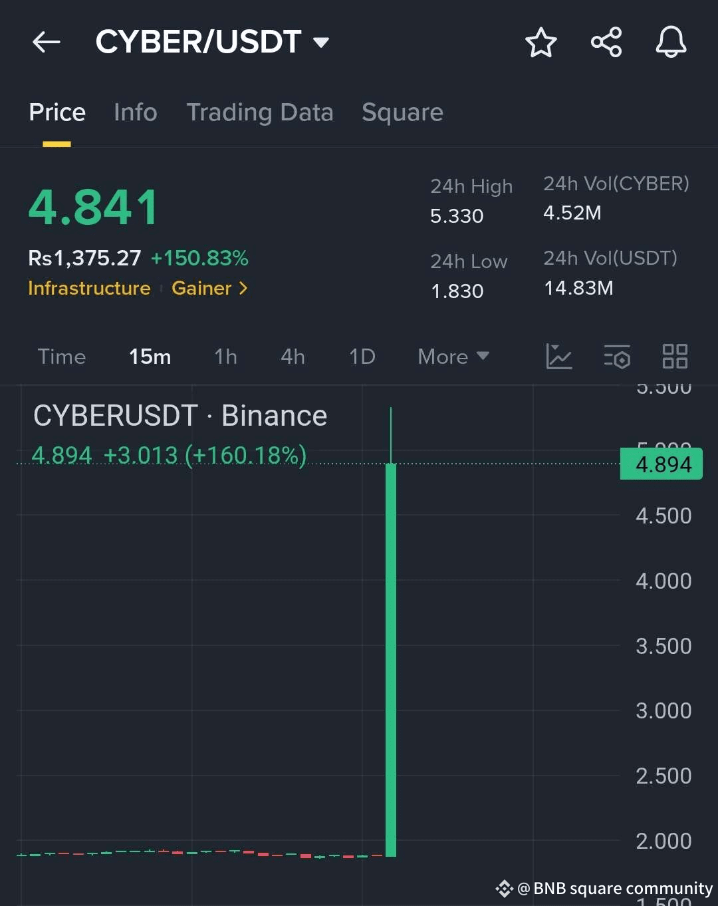Screen dimensions: 718x906
Task: Tap the +3.013 (+160.18%) chart legend
Action: (205, 456)
